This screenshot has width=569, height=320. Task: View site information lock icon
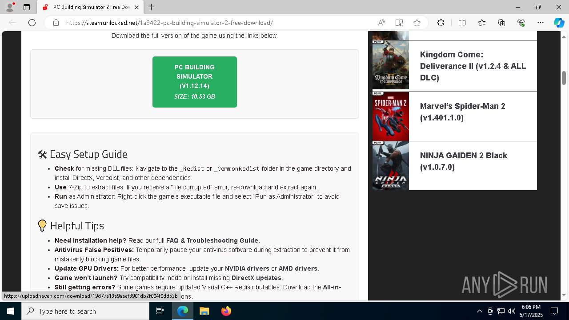[56, 23]
